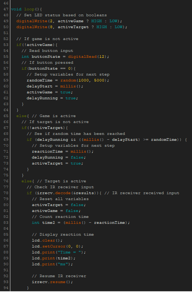
Task: Click the comment '// Read button input'
Action: pos(47,51)
